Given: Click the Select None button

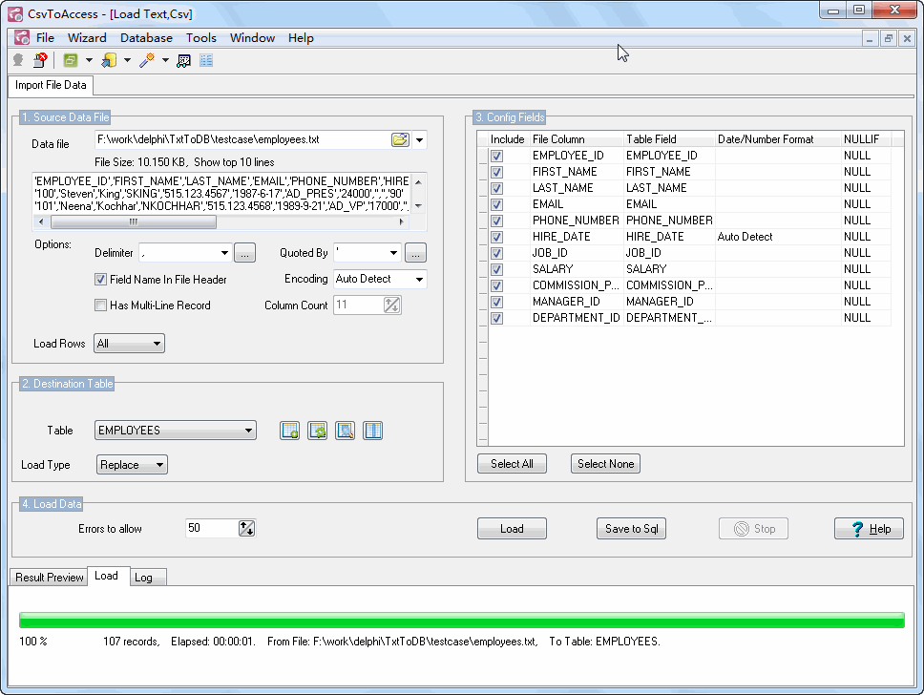Looking at the screenshot, I should 605,464.
